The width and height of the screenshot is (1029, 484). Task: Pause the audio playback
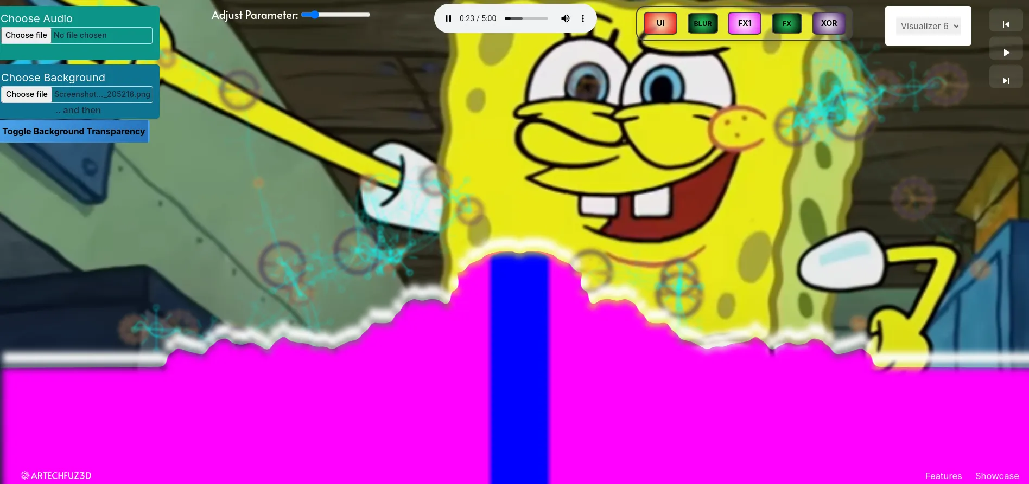click(448, 18)
